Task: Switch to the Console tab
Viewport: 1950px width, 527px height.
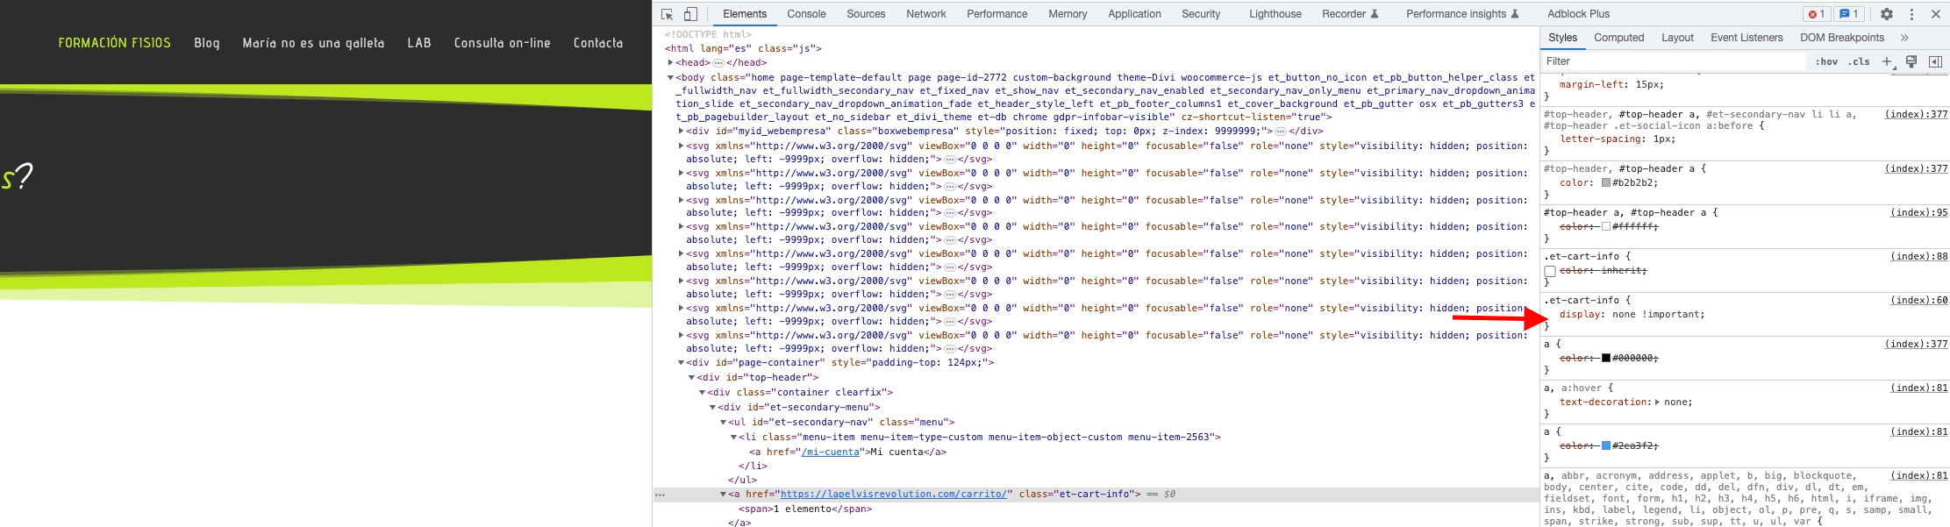Action: point(806,14)
